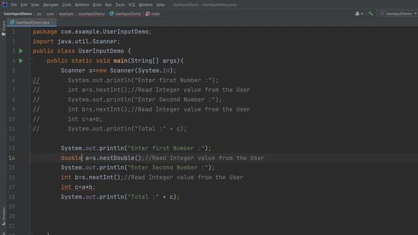Open the user account dropdown in toolbar
The height and width of the screenshot is (235, 418).
tap(359, 14)
